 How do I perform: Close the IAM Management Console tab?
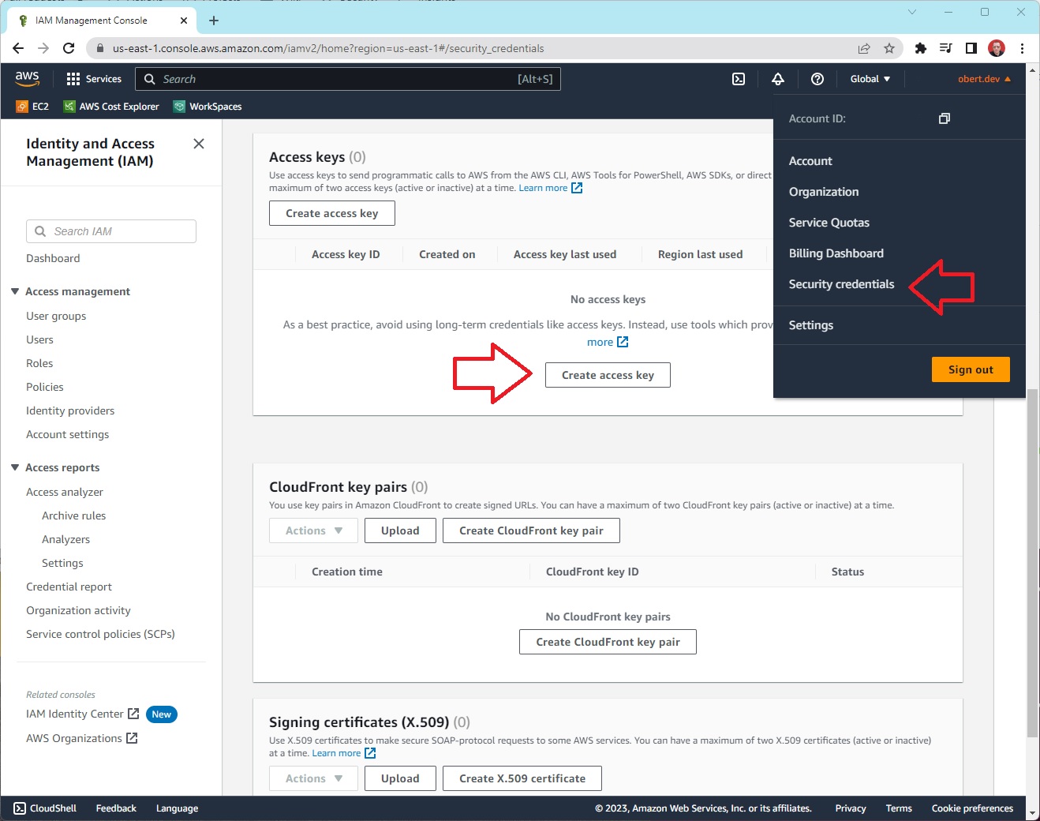click(183, 21)
